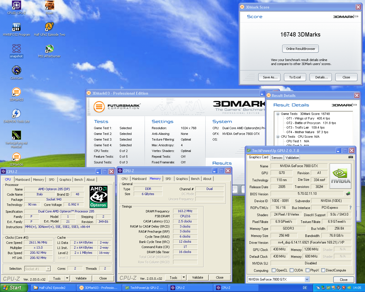The width and height of the screenshot is (365, 292).
Task: Open the Socket #1 selection dropdown
Action: 48,269
